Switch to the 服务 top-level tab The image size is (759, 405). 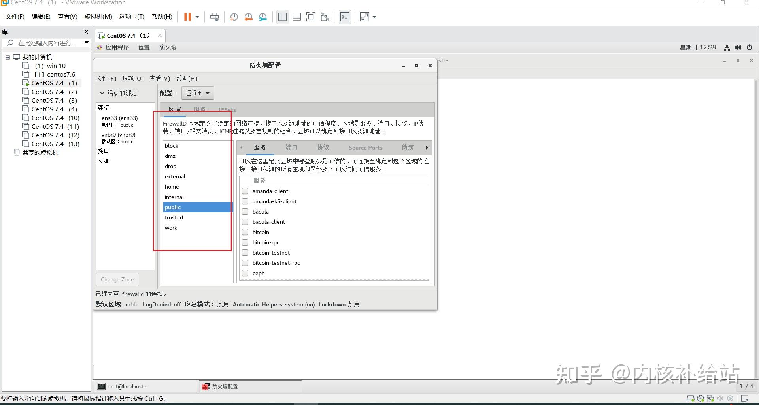point(200,109)
